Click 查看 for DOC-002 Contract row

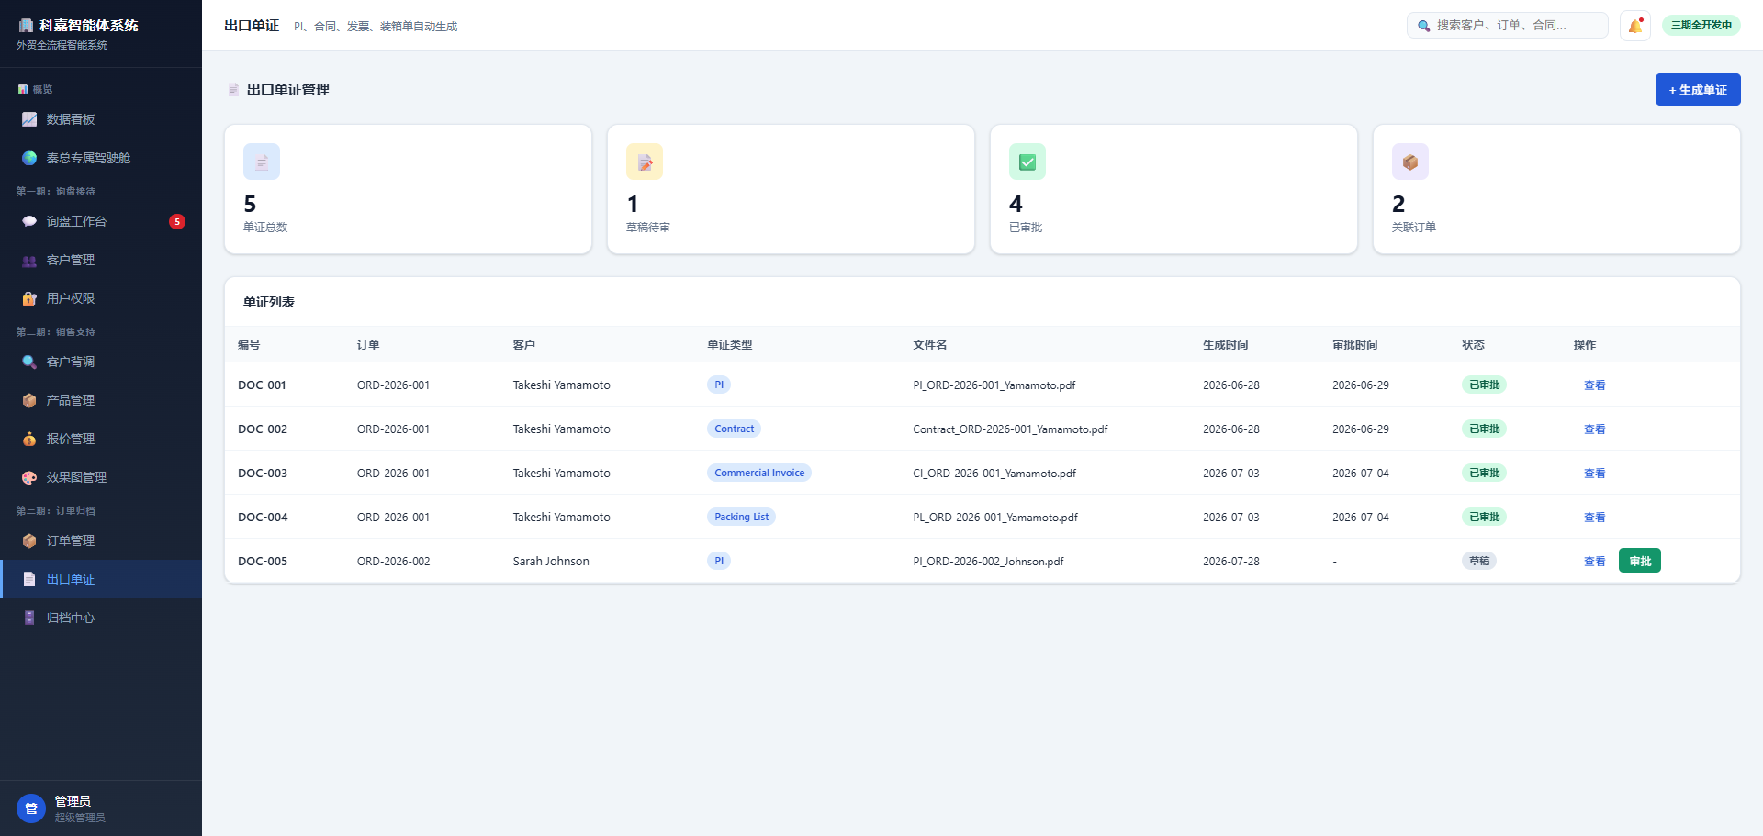point(1595,429)
